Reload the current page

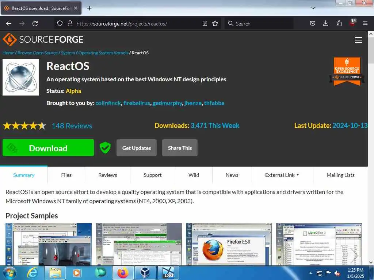click(35, 24)
